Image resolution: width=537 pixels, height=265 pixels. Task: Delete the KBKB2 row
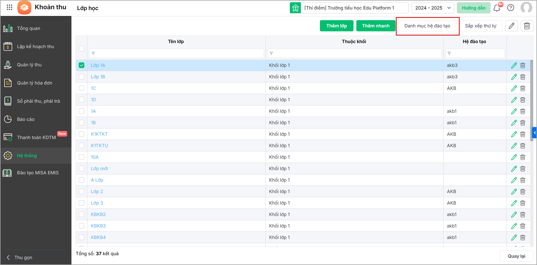tap(523, 215)
